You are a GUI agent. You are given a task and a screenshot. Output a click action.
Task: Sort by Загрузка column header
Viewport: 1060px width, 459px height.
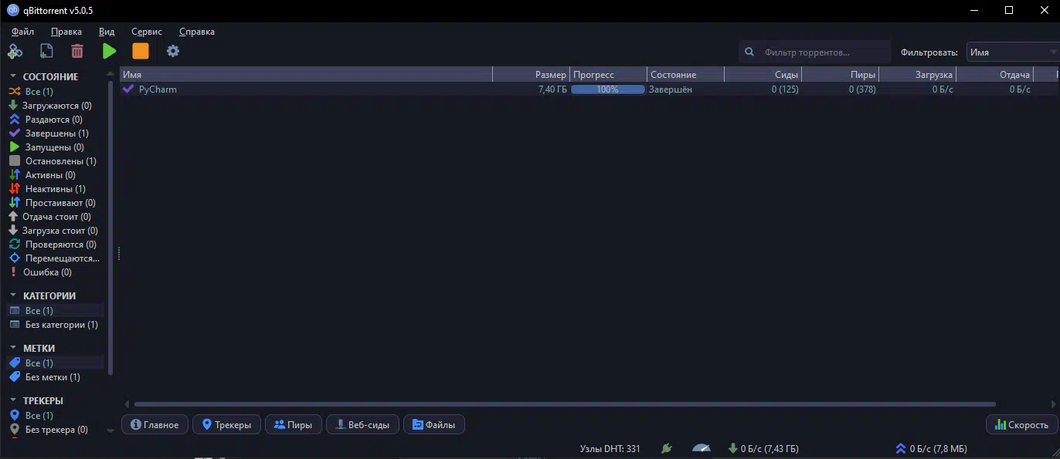(x=918, y=75)
